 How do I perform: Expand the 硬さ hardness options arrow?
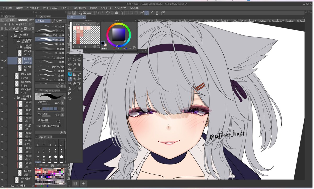[x=63, y=109]
